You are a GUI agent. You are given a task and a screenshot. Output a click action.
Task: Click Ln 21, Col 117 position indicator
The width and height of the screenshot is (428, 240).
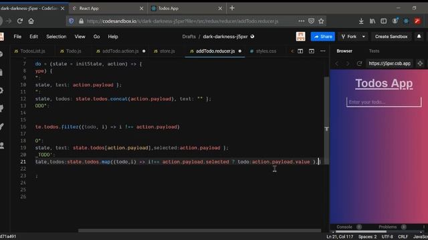click(340, 237)
